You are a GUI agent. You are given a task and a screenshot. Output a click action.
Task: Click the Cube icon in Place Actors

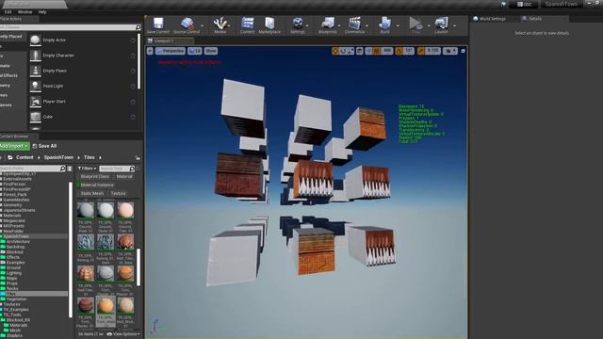tap(36, 117)
